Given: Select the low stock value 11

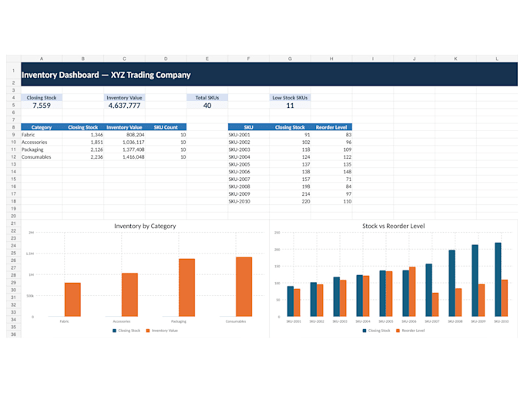Looking at the screenshot, I should pos(290,106).
